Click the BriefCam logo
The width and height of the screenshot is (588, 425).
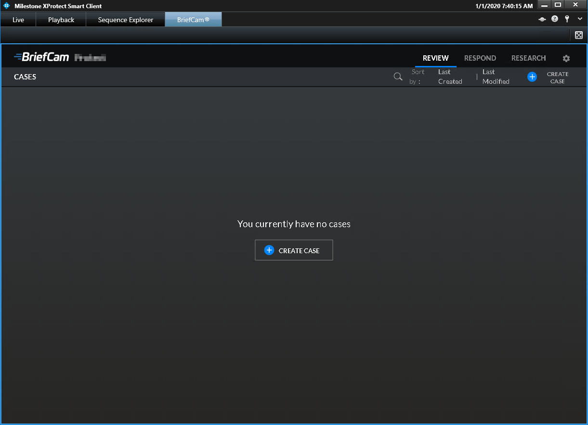pos(42,56)
